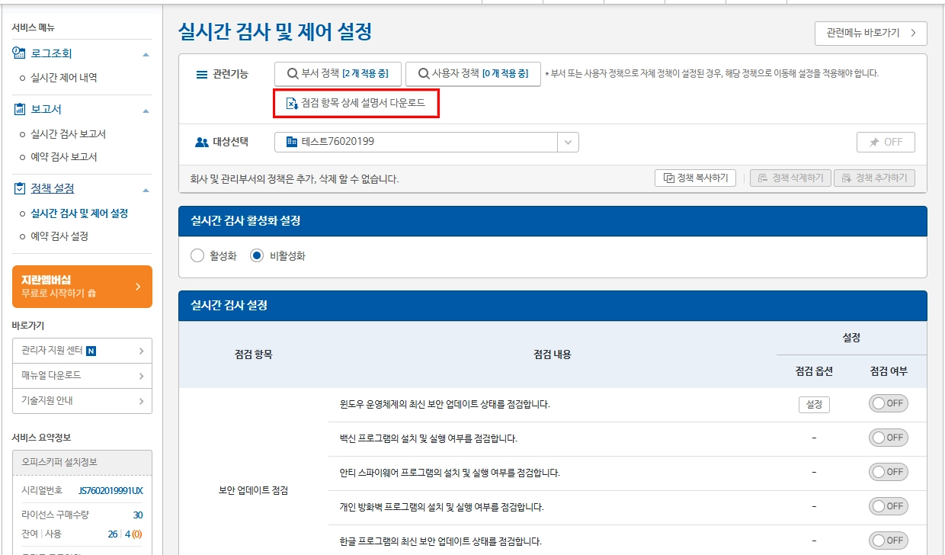The width and height of the screenshot is (945, 555).
Task: Click the 정책 설정 document icon
Action: [19, 188]
